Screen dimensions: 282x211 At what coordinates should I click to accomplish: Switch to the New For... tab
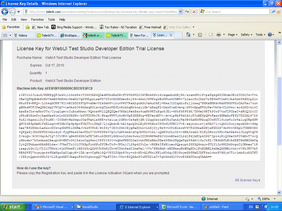[140, 35]
